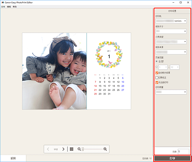Open the thumbnail grid view
This screenshot has width=192, height=162.
(71, 149)
